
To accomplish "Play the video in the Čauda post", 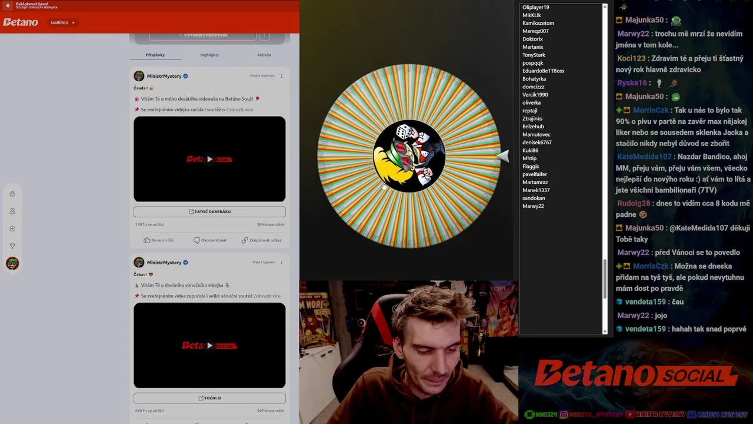I will (x=209, y=159).
